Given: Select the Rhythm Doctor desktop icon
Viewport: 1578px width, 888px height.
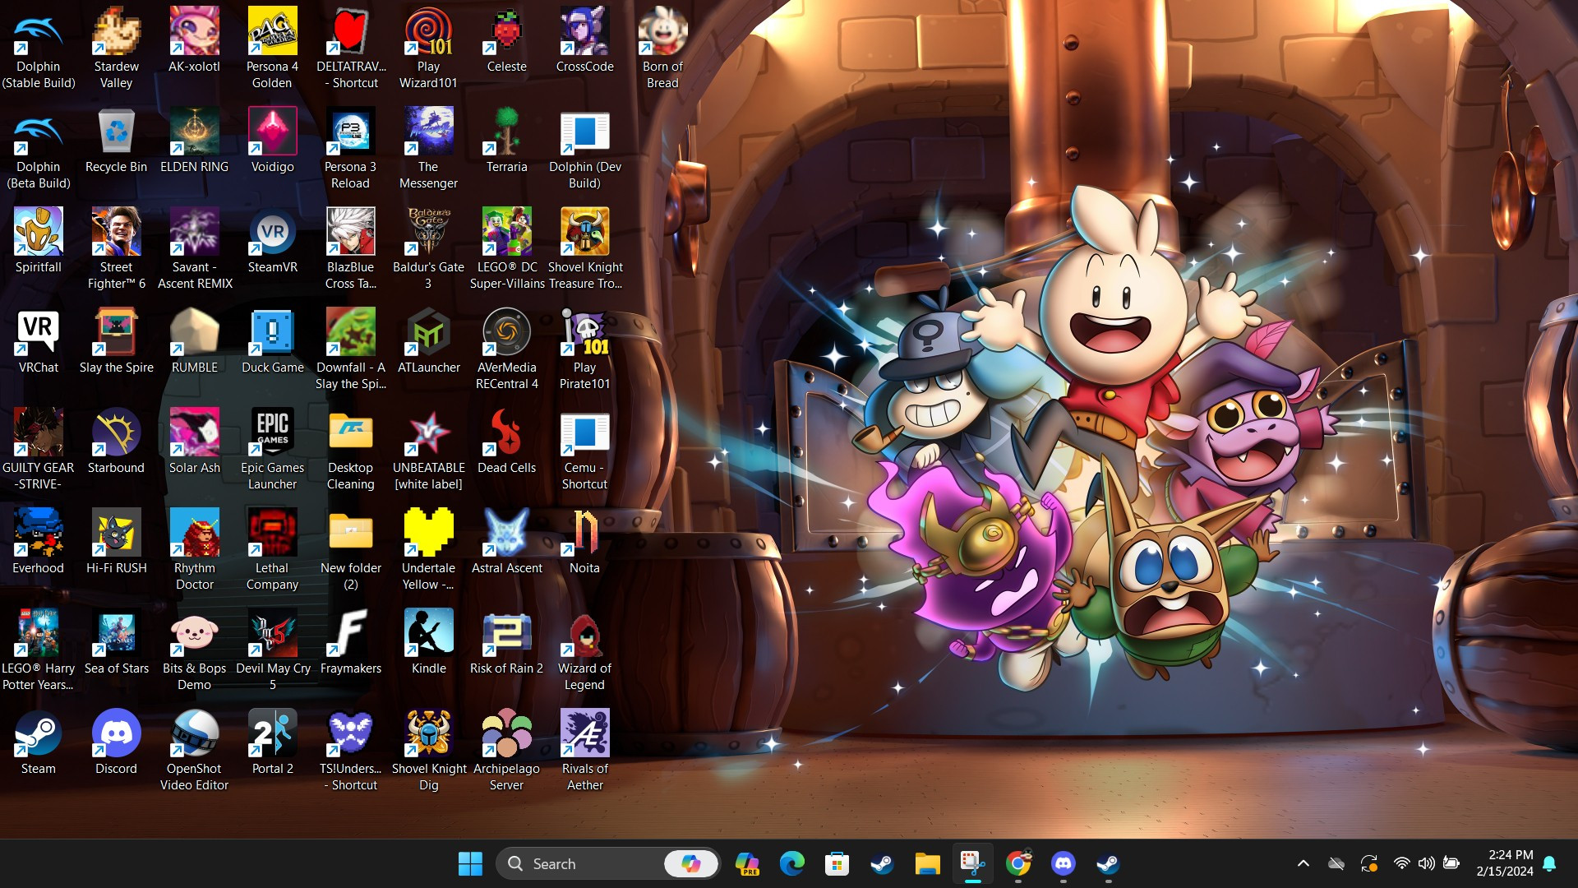Looking at the screenshot, I should (194, 549).
